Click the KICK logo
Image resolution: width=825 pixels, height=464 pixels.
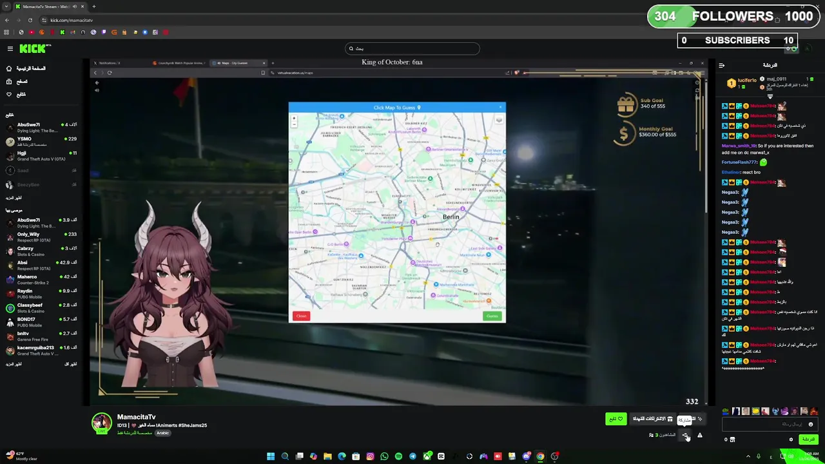(34, 48)
